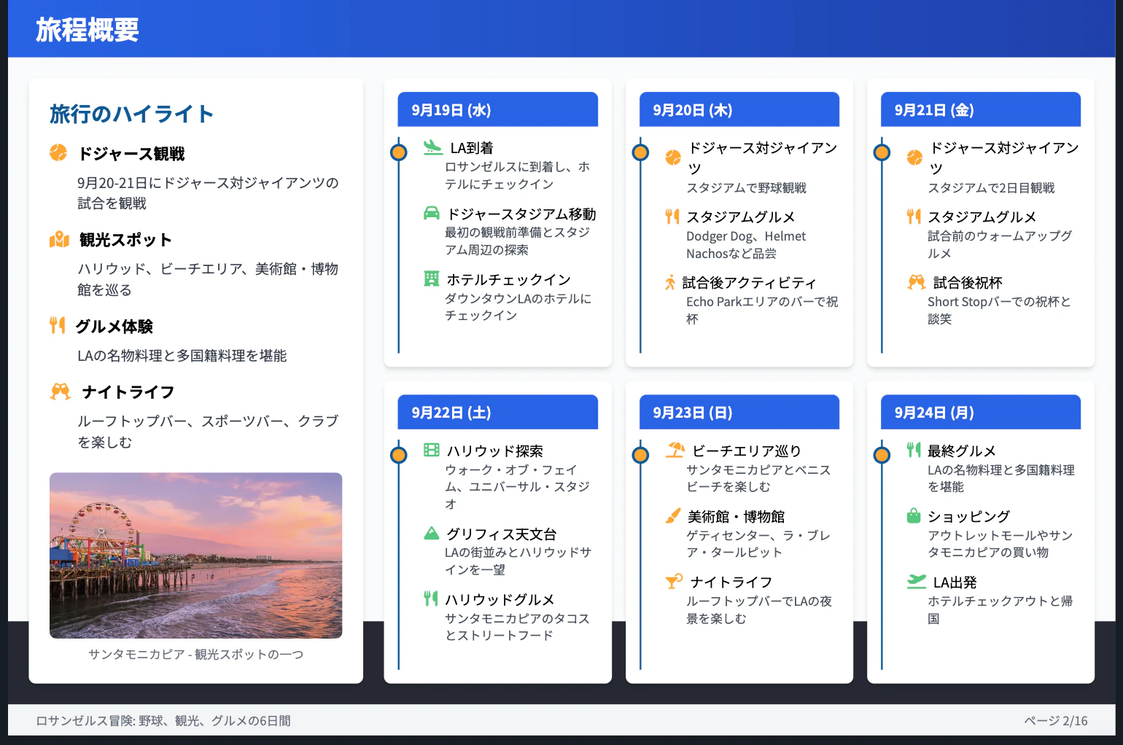The width and height of the screenshot is (1123, 745).
Task: Click the fork-and-knife icon beside グルメ体験
Action: pos(57,325)
